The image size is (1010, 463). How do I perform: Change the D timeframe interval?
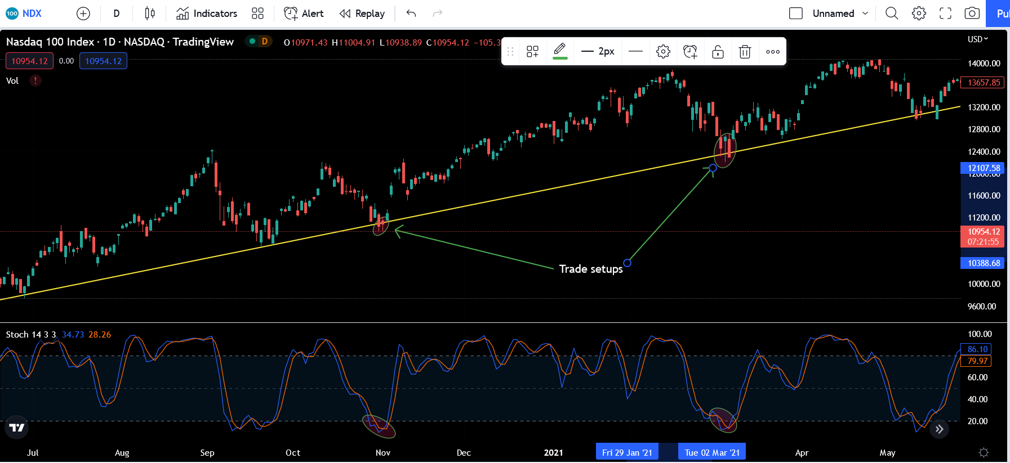(x=117, y=14)
